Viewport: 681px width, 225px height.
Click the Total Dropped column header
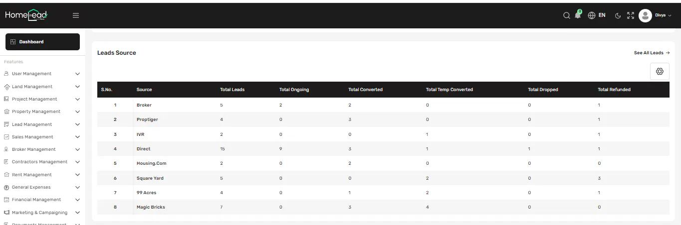click(x=543, y=90)
